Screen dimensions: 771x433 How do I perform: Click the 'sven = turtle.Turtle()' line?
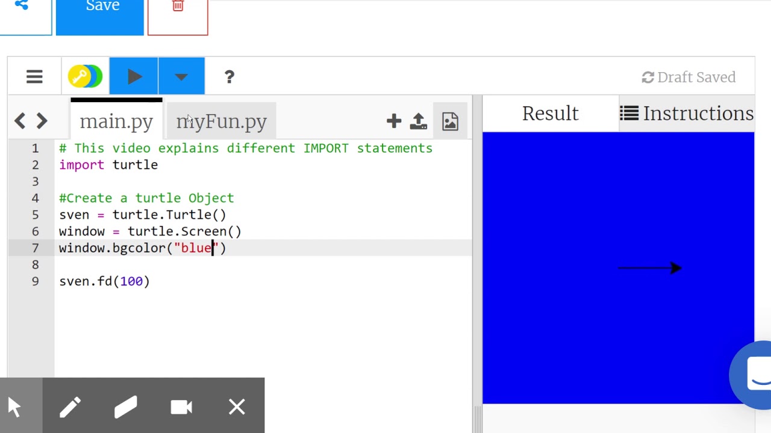coord(143,215)
